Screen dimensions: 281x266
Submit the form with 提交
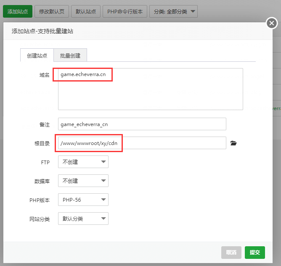click(x=255, y=253)
